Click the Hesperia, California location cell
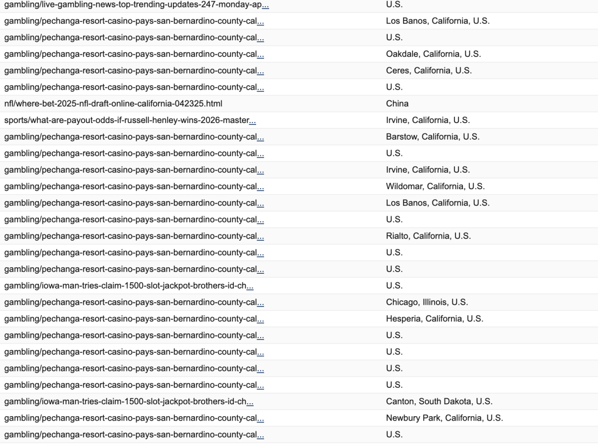This screenshot has height=446, width=598. coord(435,319)
